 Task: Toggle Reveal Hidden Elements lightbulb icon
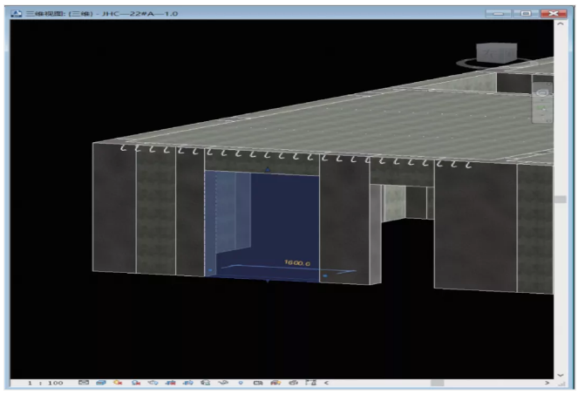241,383
